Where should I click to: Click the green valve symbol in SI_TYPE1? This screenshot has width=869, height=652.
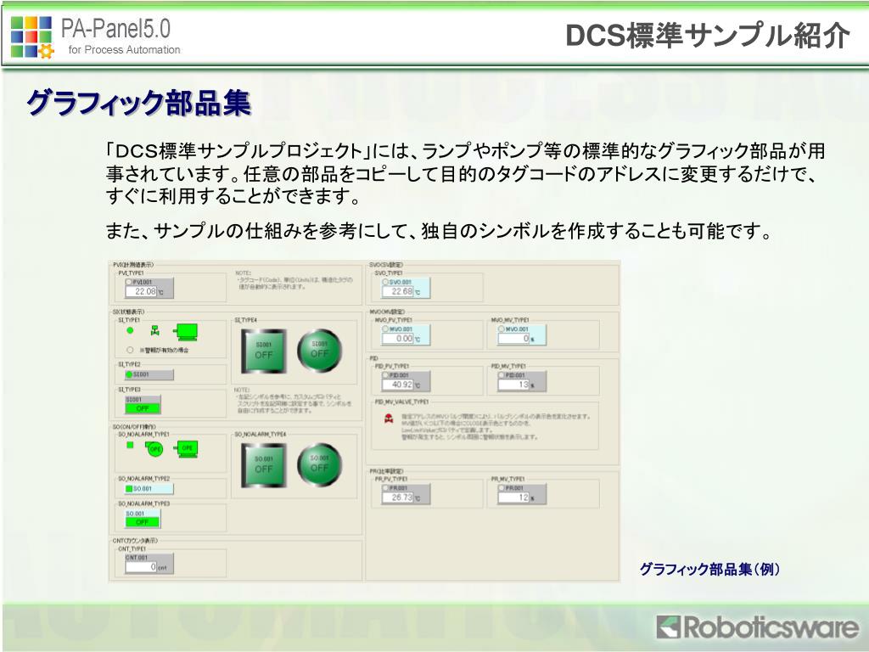[x=155, y=331]
